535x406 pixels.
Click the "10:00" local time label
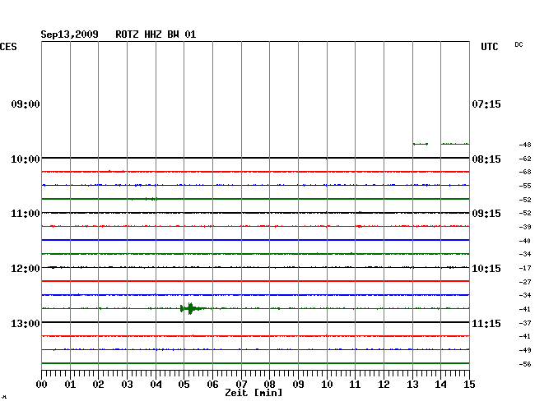[26, 159]
